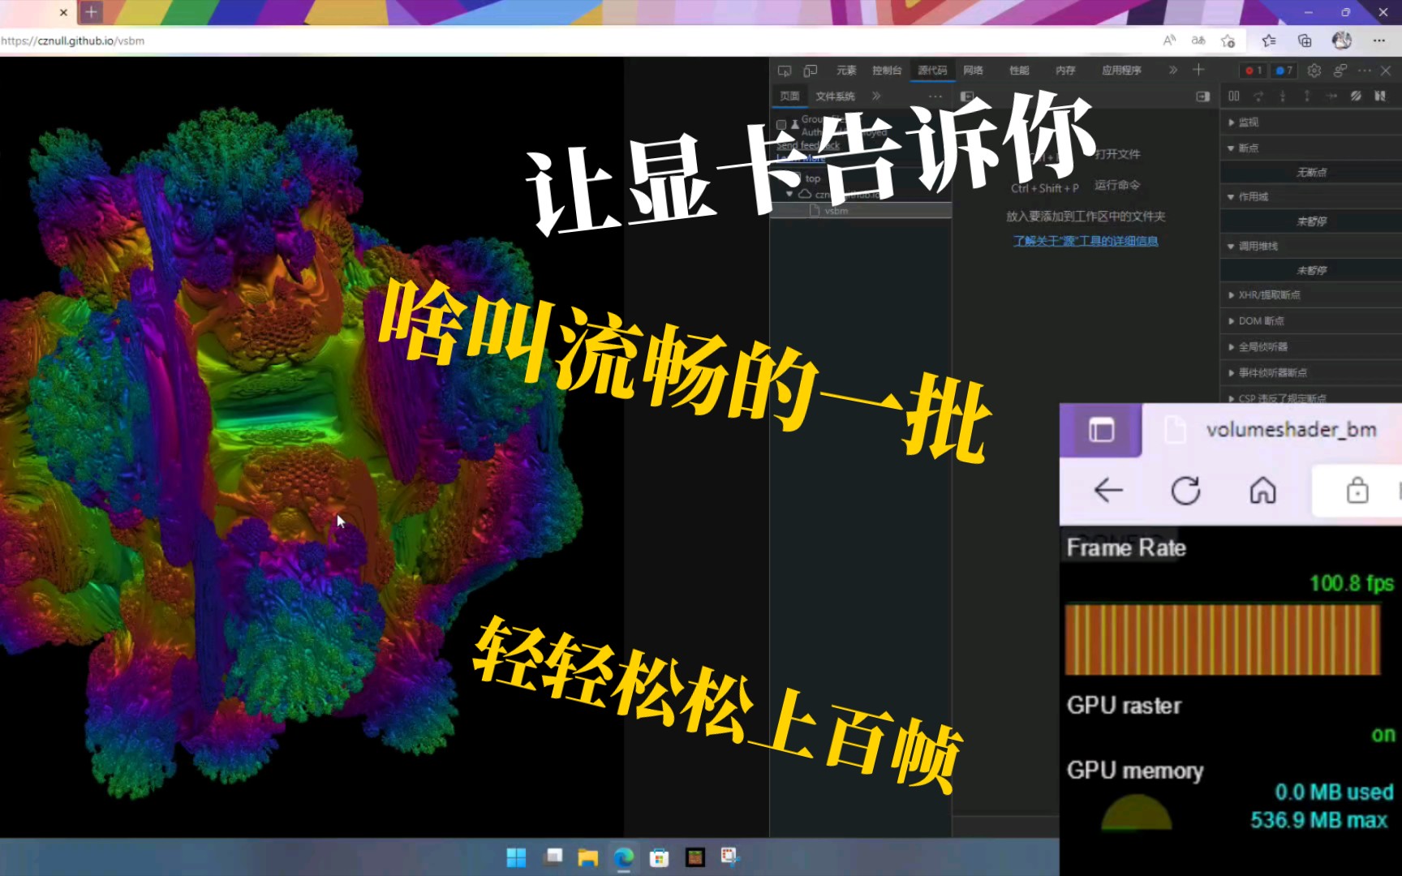The image size is (1402, 876).
Task: Open the blue issues counter badge
Action: pyautogui.click(x=1284, y=71)
